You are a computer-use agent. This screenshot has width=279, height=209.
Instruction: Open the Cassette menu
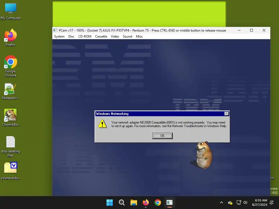101,36
